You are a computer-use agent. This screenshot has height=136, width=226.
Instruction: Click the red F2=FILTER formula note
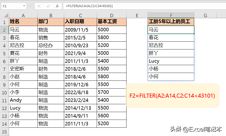(x=172, y=96)
